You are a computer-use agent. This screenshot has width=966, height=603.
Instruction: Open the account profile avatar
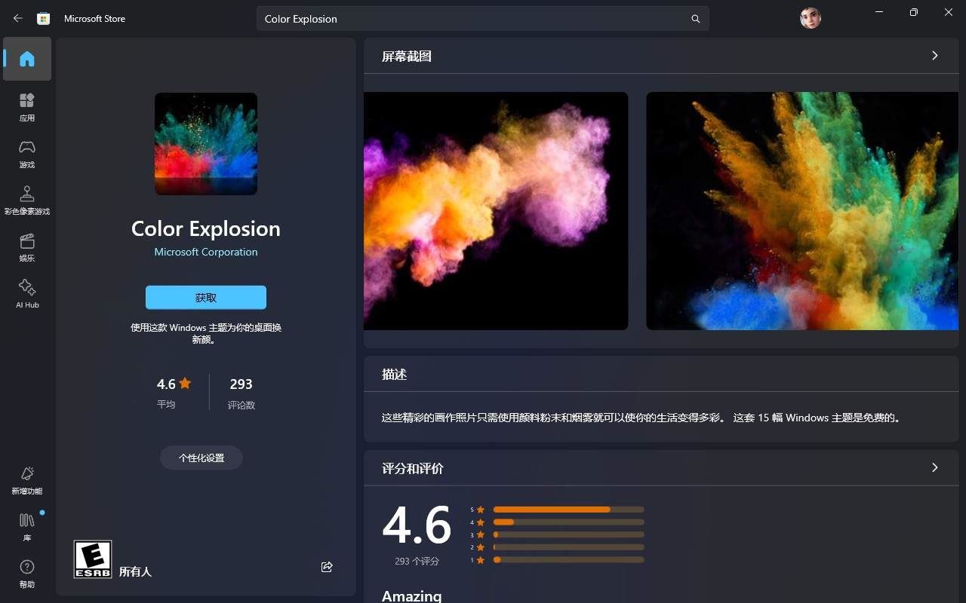(810, 17)
